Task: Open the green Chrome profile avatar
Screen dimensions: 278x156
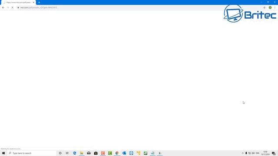Action: point(270,8)
